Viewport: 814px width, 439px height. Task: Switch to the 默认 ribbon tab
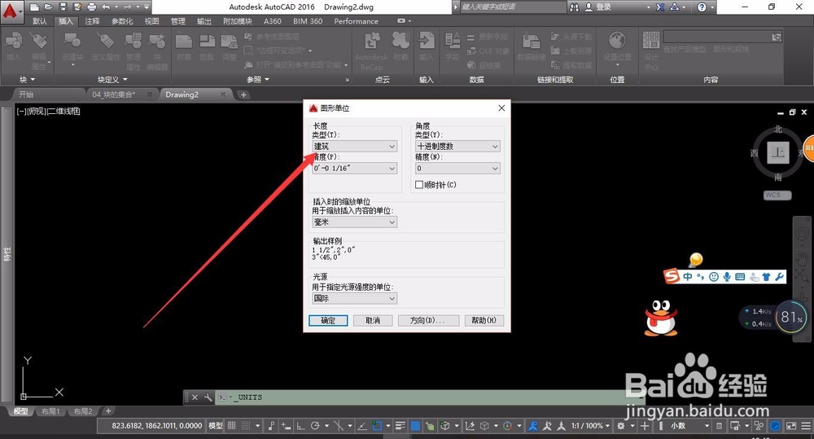pyautogui.click(x=39, y=21)
